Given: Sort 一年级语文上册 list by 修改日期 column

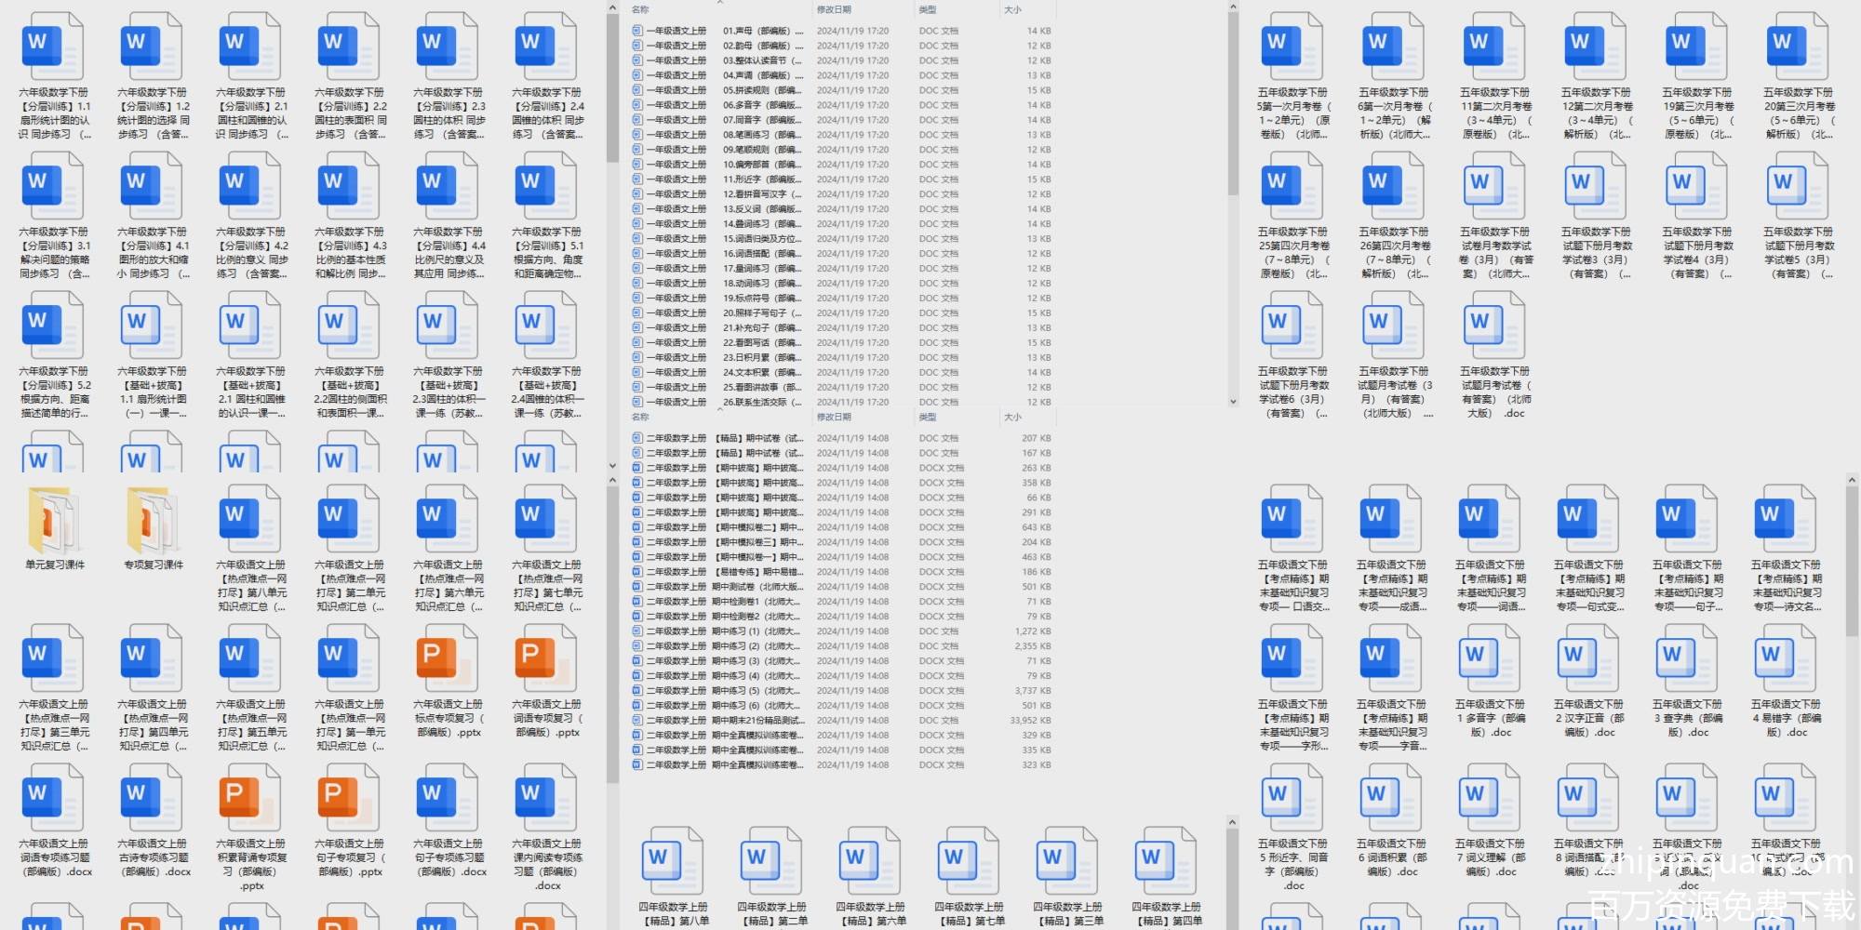Looking at the screenshot, I should click(834, 9).
